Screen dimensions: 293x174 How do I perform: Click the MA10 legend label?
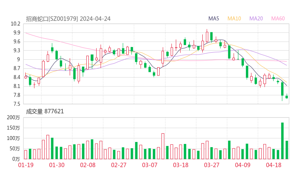234,19
